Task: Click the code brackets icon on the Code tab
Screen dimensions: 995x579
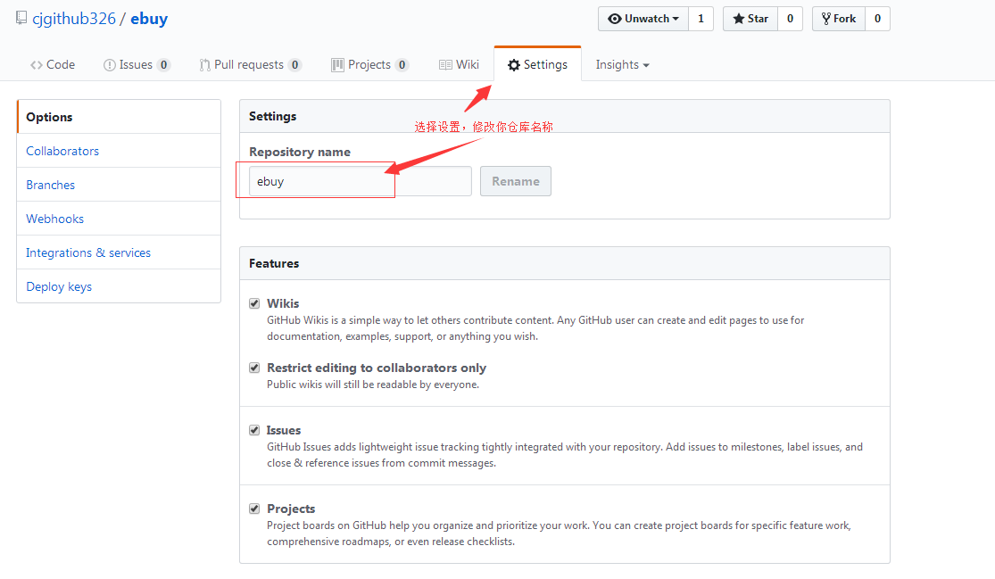Action: pyautogui.click(x=37, y=65)
